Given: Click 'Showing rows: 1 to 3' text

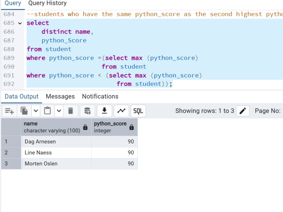Looking at the screenshot, I should [205, 111].
